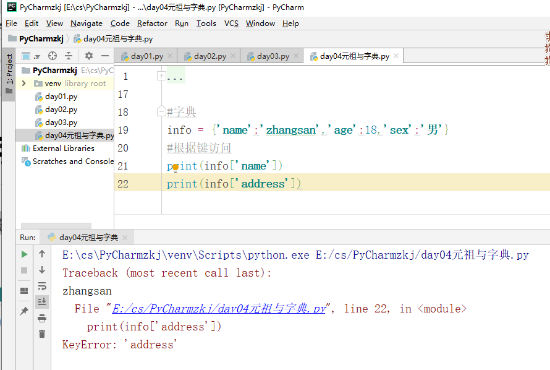550x370 pixels.
Task: Jump up the stack trace with up arrow
Action: point(41,254)
